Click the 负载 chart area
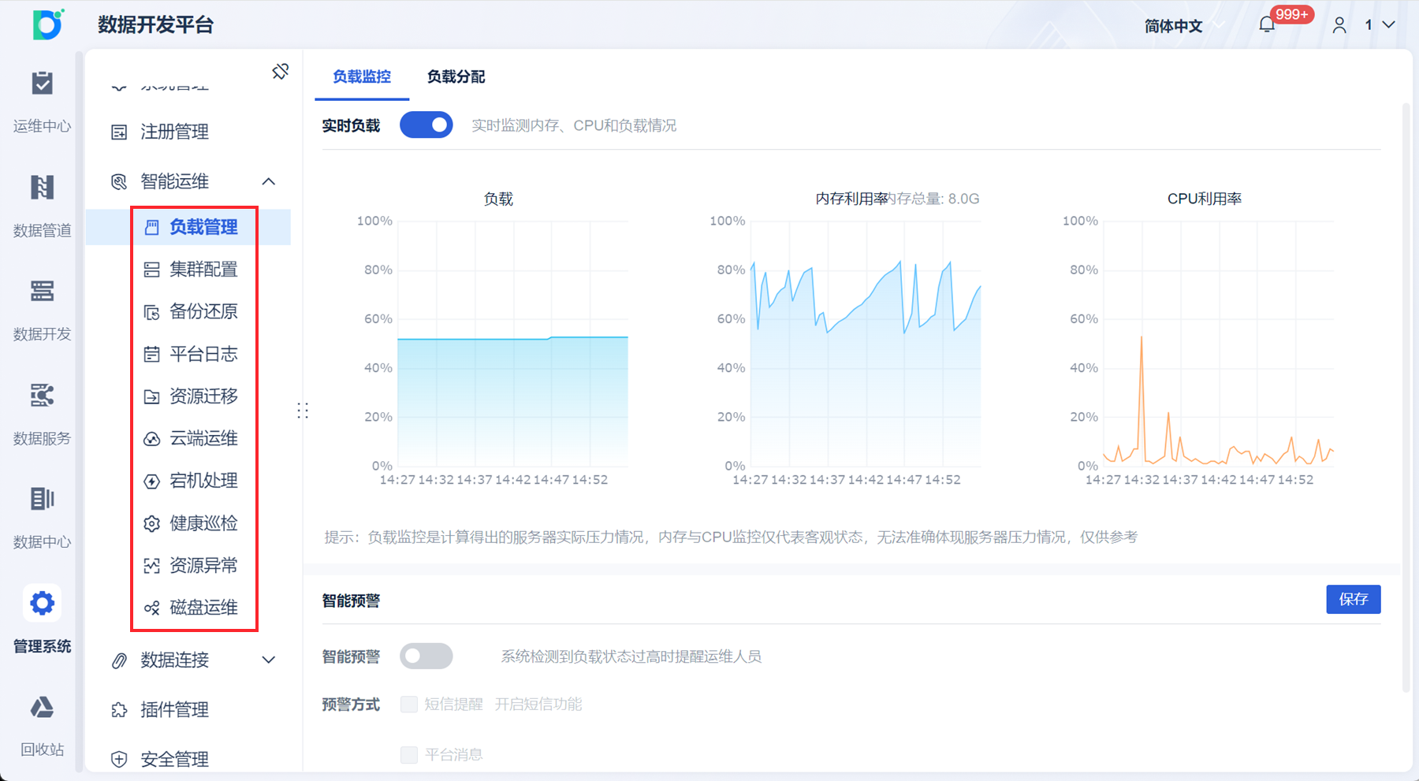 pyautogui.click(x=512, y=344)
